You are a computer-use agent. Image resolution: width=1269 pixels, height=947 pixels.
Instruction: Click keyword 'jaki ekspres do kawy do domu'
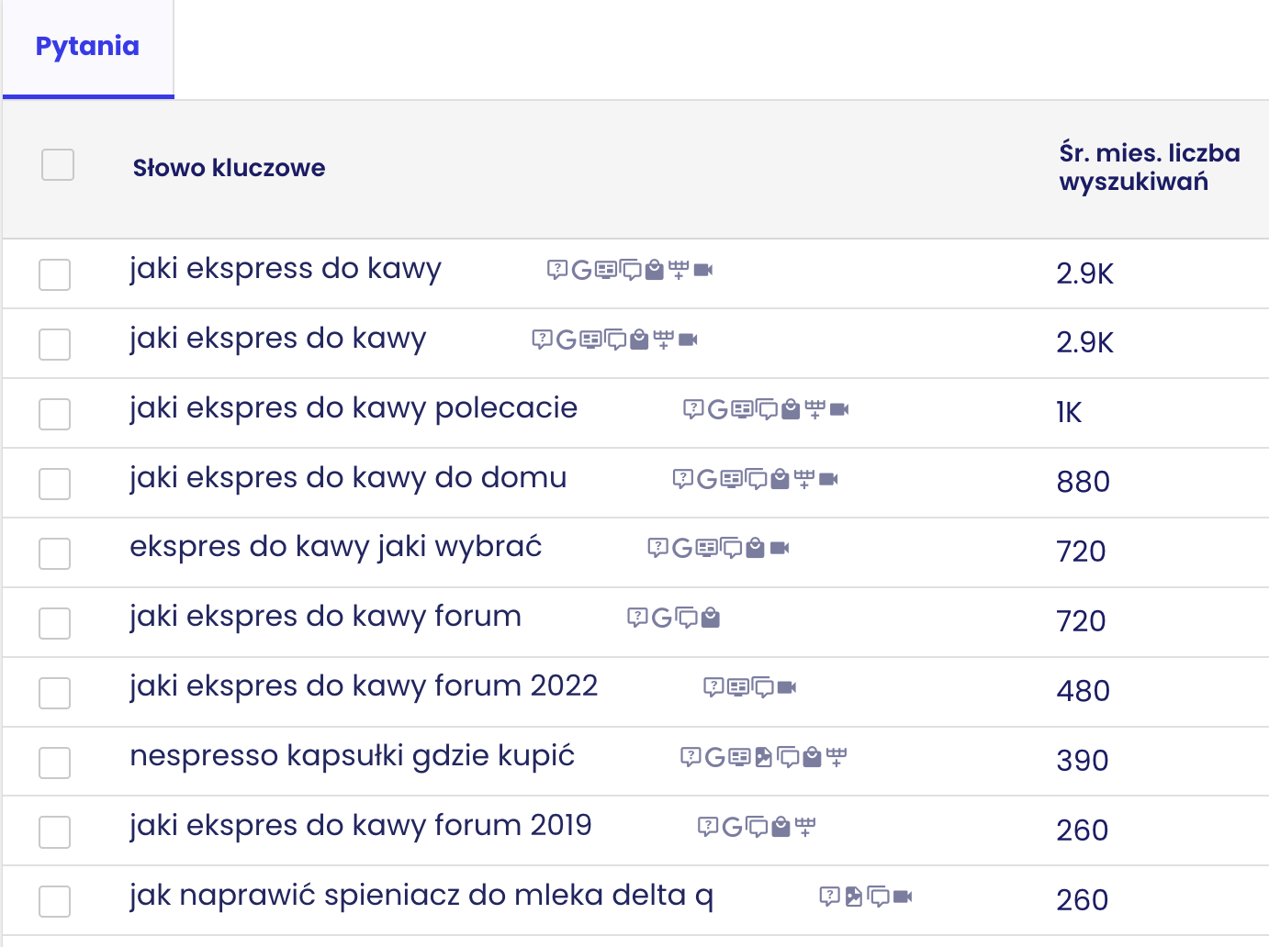click(348, 478)
